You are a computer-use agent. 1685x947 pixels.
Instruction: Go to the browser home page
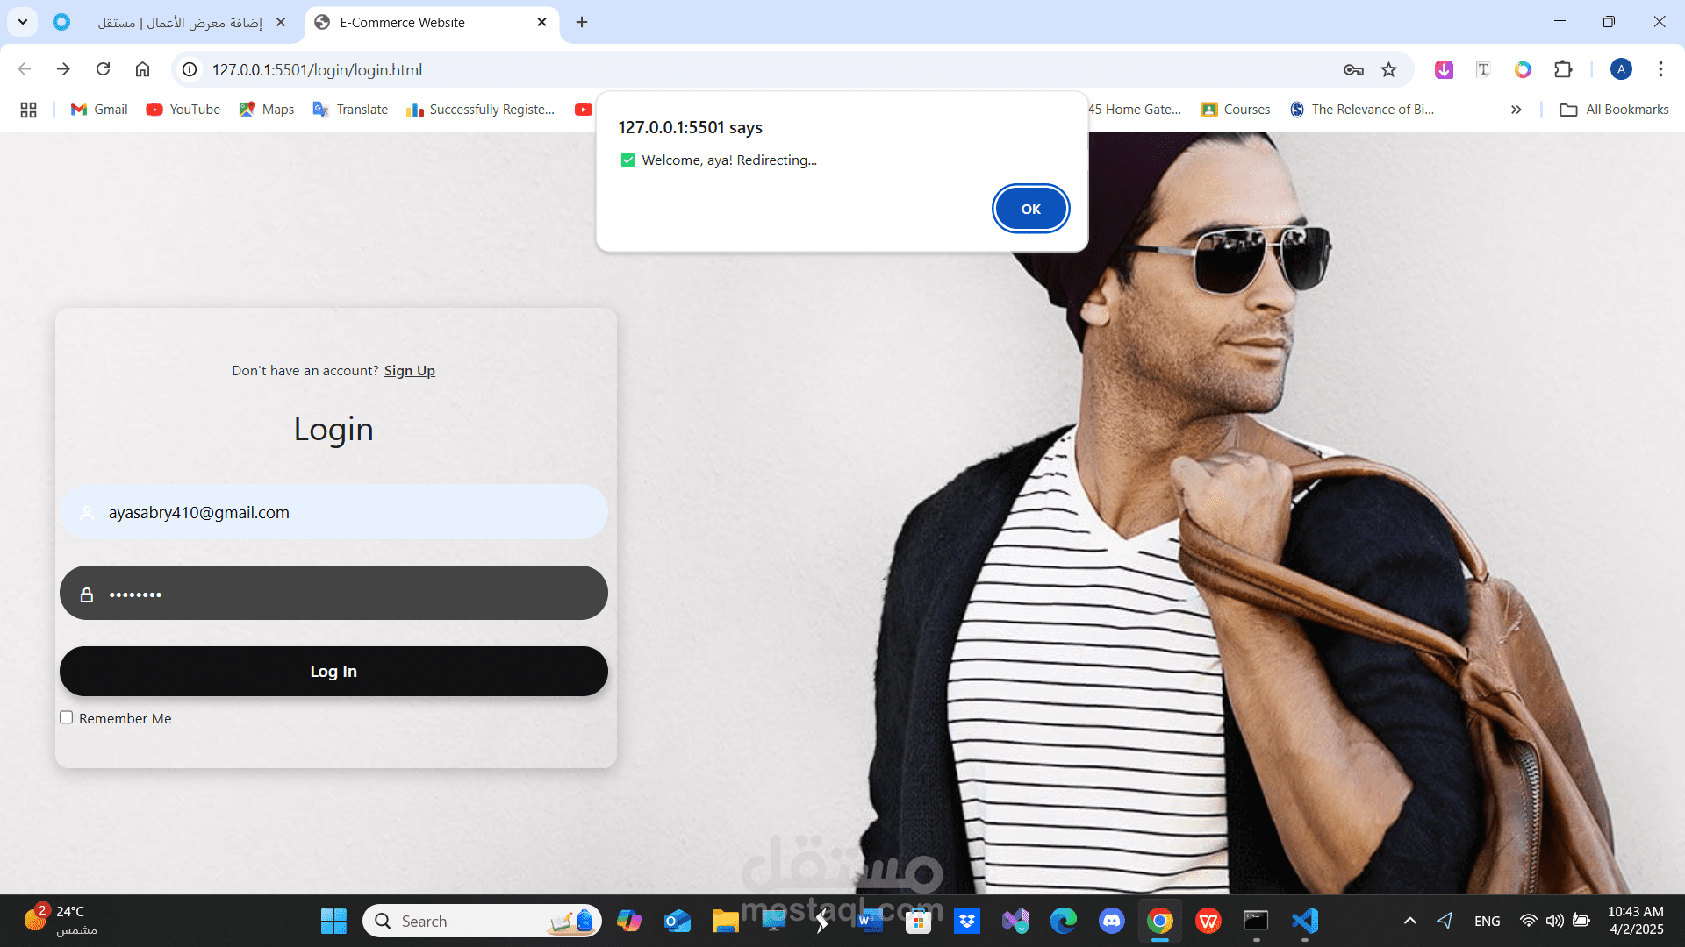142,69
